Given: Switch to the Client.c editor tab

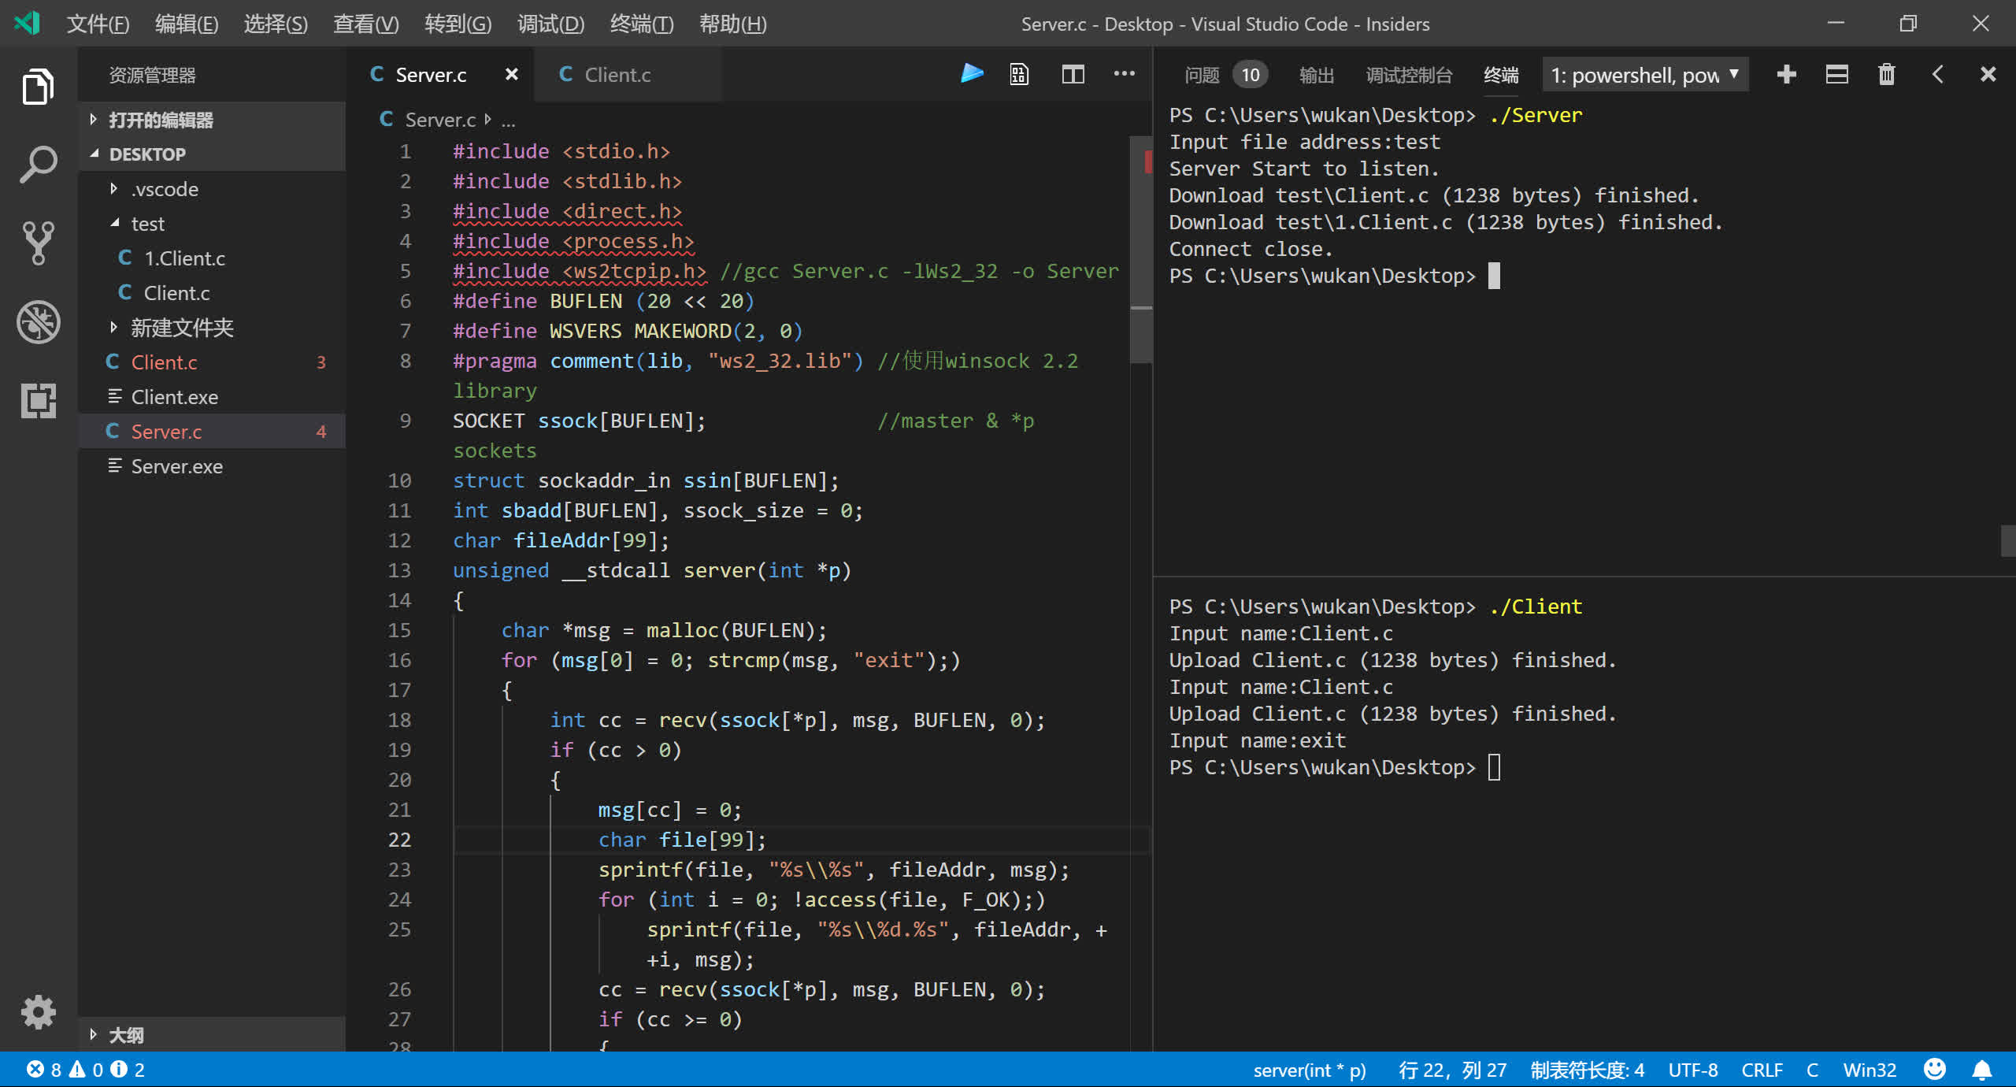Looking at the screenshot, I should point(617,75).
